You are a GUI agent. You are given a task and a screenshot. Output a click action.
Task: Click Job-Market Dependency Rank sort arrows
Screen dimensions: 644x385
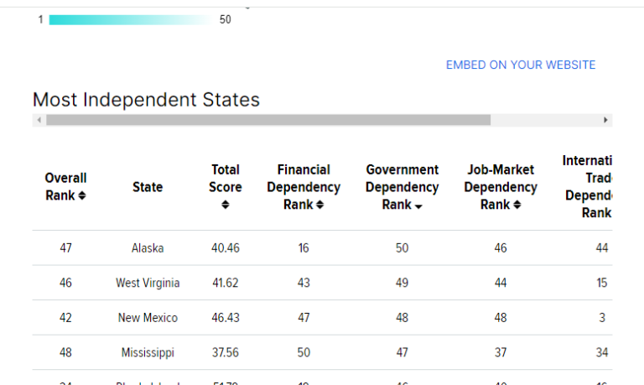click(x=517, y=206)
